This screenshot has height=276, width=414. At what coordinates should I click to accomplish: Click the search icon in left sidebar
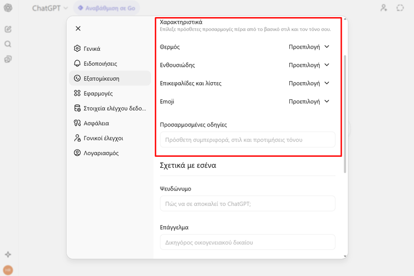[8, 44]
